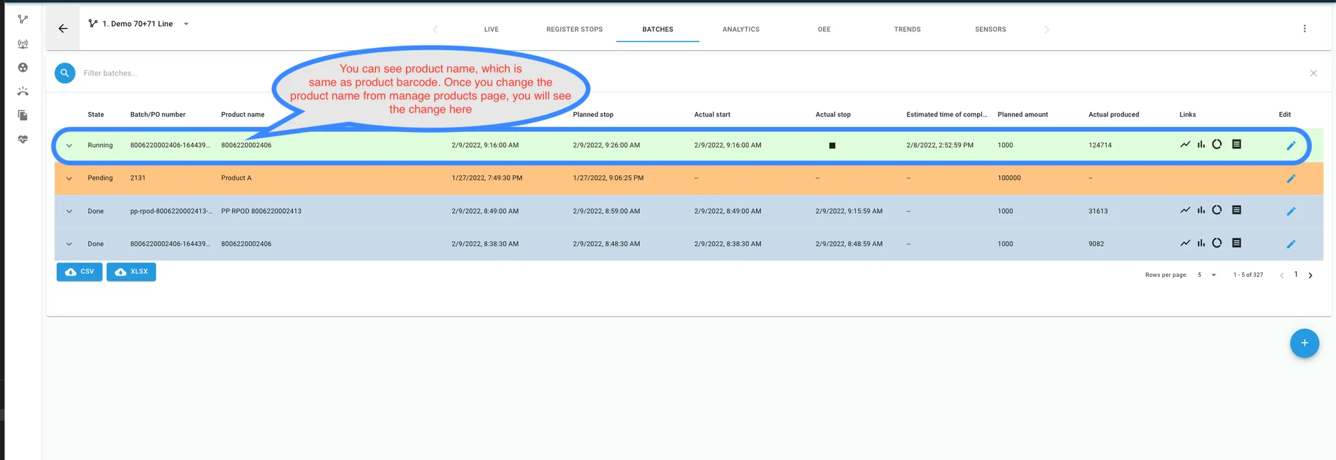Click the Product name column header
This screenshot has width=1336, height=460.
(x=243, y=115)
